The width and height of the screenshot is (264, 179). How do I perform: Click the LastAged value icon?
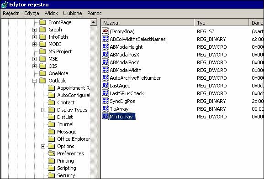click(x=106, y=86)
